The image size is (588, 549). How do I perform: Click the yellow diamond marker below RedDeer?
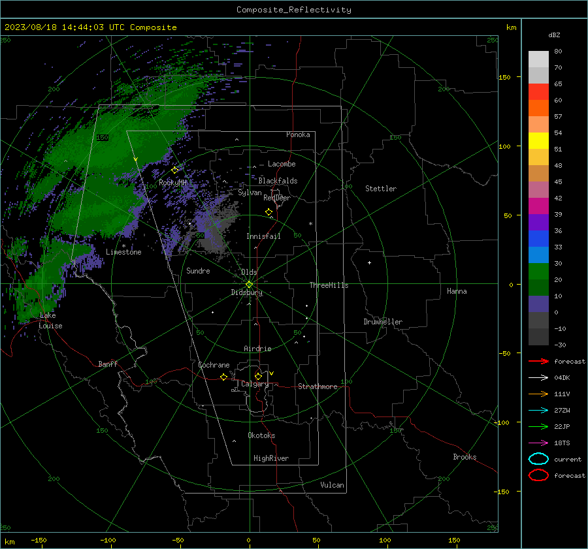point(269,212)
